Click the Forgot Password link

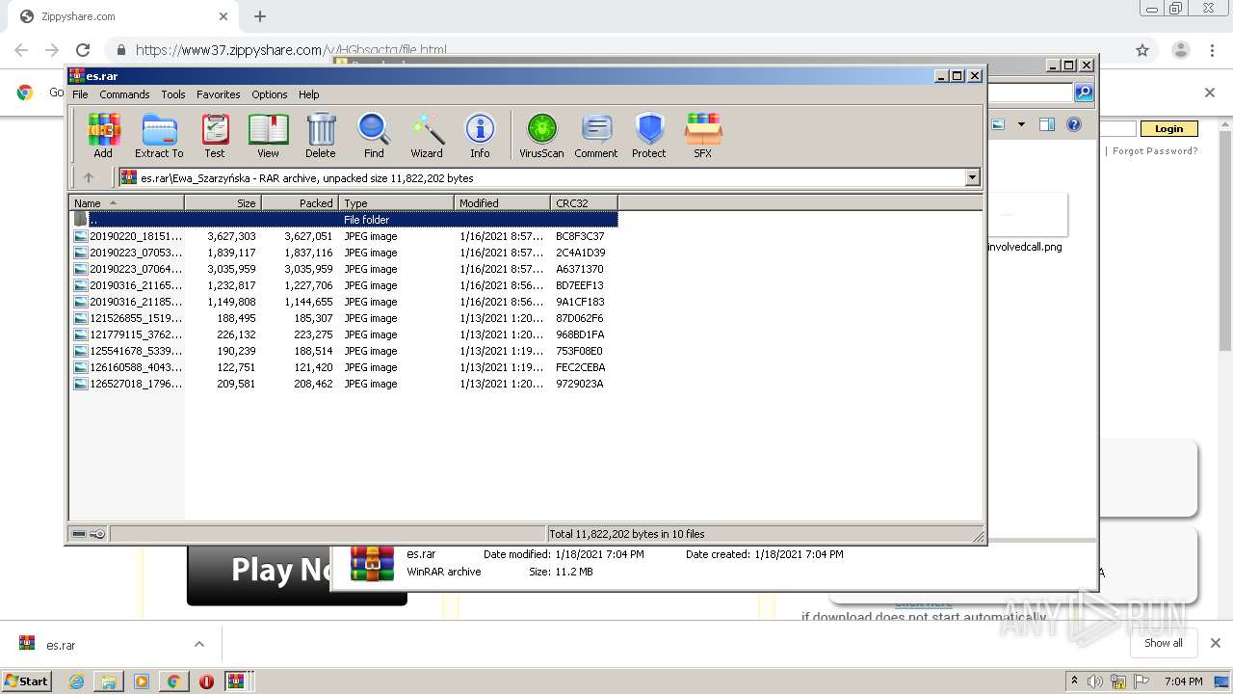1155,151
